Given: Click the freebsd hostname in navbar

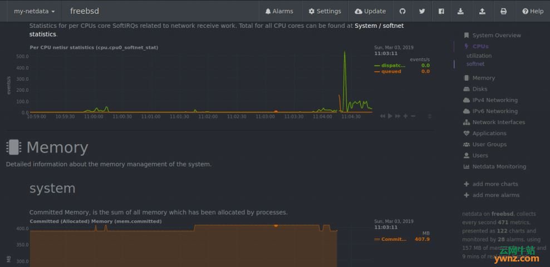Looking at the screenshot, I should 85,11.
